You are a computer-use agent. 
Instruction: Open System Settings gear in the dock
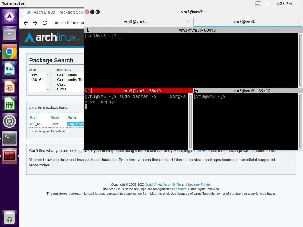pyautogui.click(x=9, y=121)
